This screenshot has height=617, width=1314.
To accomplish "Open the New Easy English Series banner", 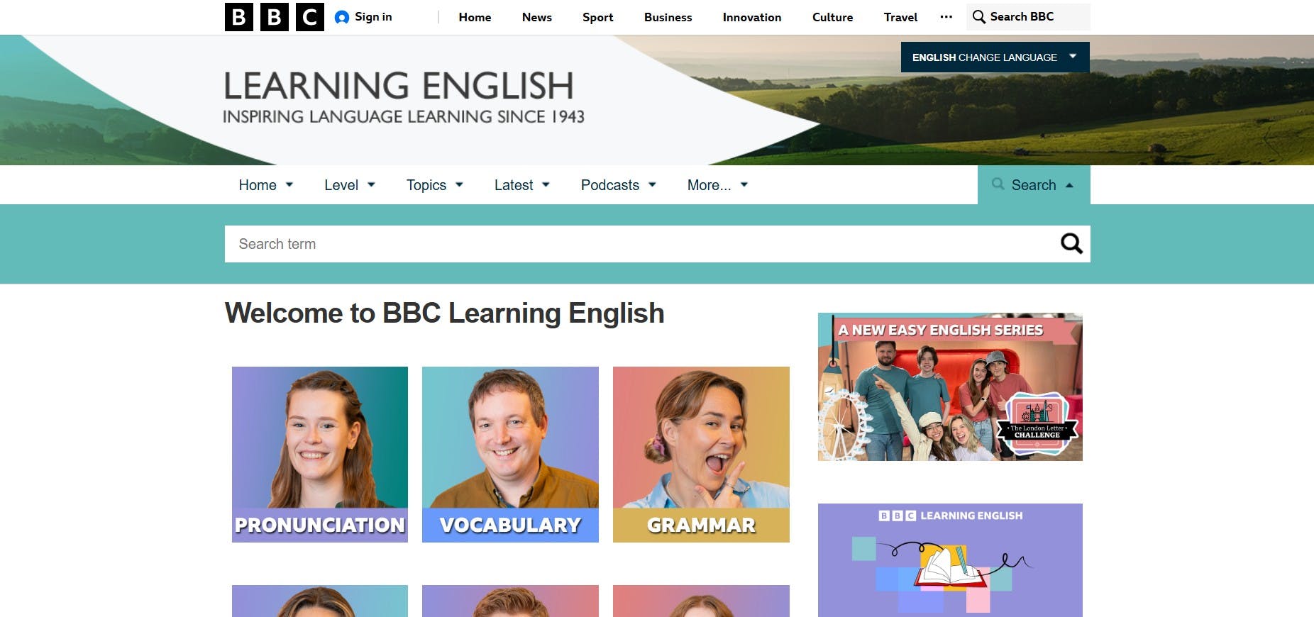I will (950, 387).
